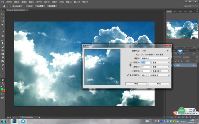Click the 100% button in options bar
The width and height of the screenshot is (199, 124).
30,6
